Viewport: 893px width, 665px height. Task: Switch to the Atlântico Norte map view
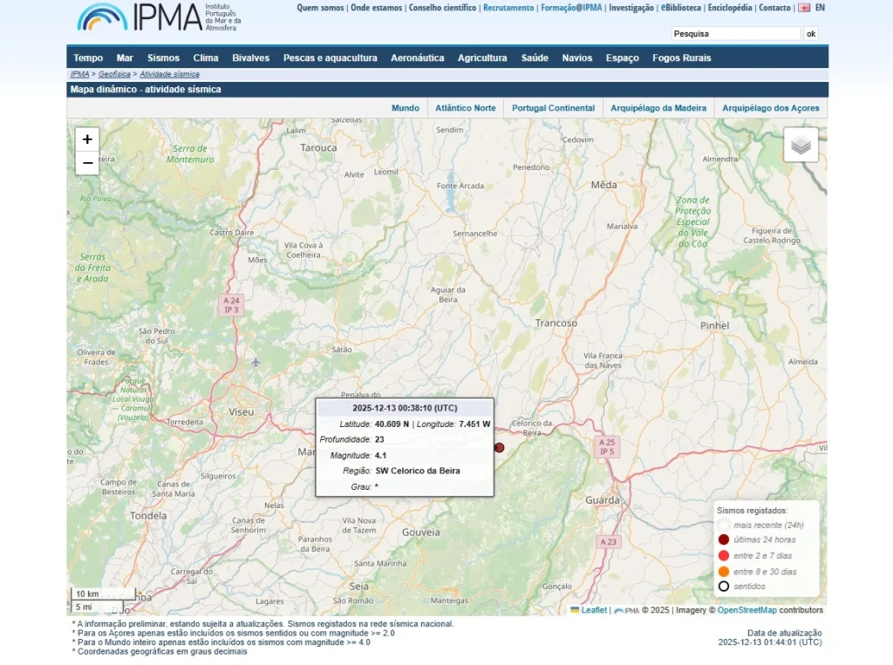(x=466, y=108)
